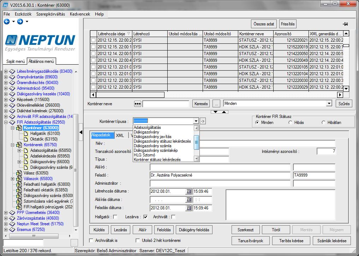Image resolution: width=359 pixels, height=256 pixels.
Task: Open calendar for Feladás dátuma
Action: [x=189, y=208]
